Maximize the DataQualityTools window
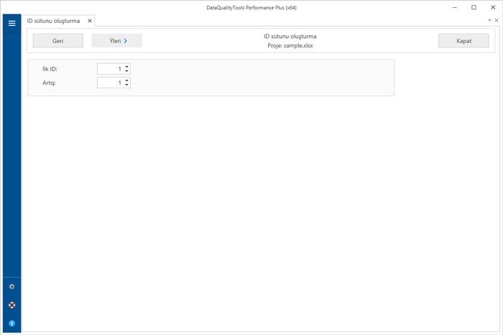503x335 pixels. 474,7
